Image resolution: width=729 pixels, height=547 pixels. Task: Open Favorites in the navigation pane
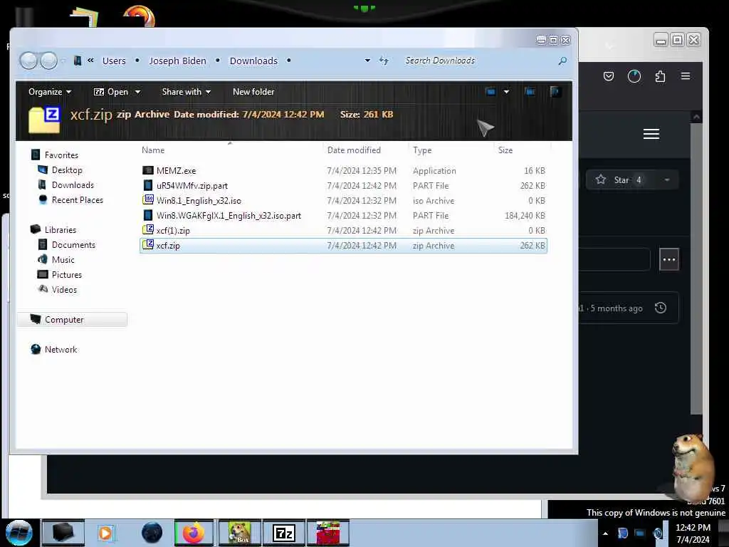click(61, 155)
